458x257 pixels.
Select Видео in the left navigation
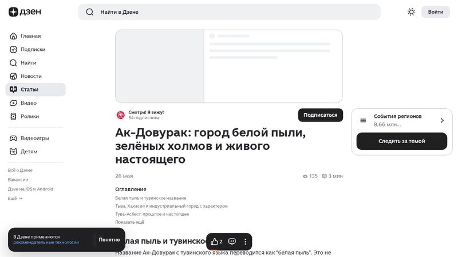(29, 103)
